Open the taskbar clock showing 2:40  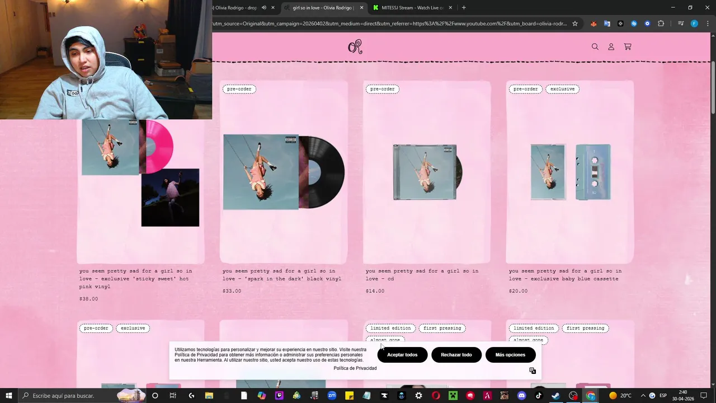click(x=683, y=396)
